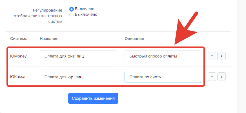Click the Описание column header
The height and width of the screenshot is (113, 246).
134,39
